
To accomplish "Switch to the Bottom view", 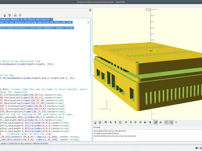I will (x=135, y=122).
